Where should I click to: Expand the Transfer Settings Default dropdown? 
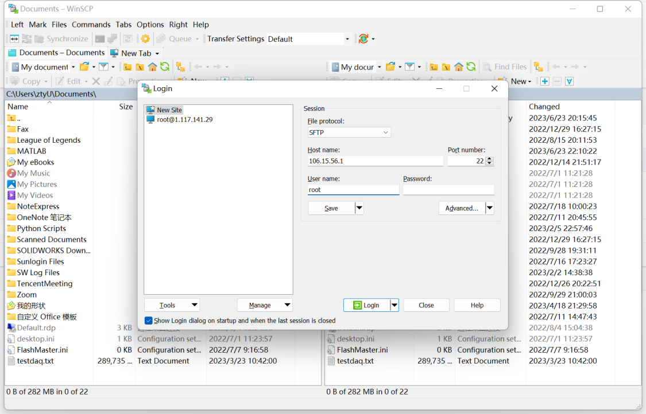point(347,39)
